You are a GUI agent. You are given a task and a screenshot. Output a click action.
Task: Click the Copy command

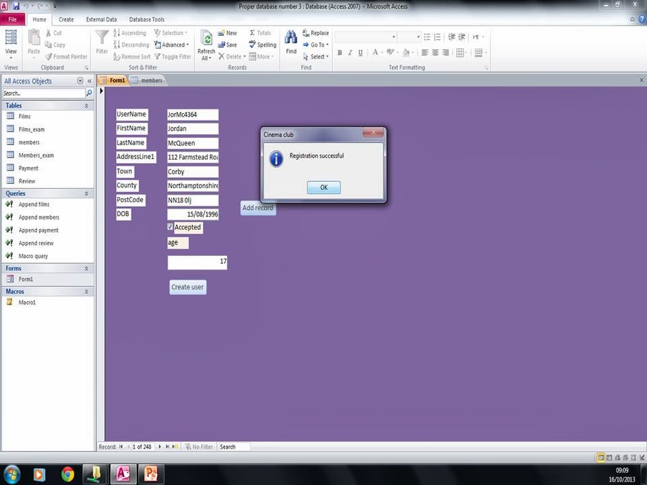55,44
